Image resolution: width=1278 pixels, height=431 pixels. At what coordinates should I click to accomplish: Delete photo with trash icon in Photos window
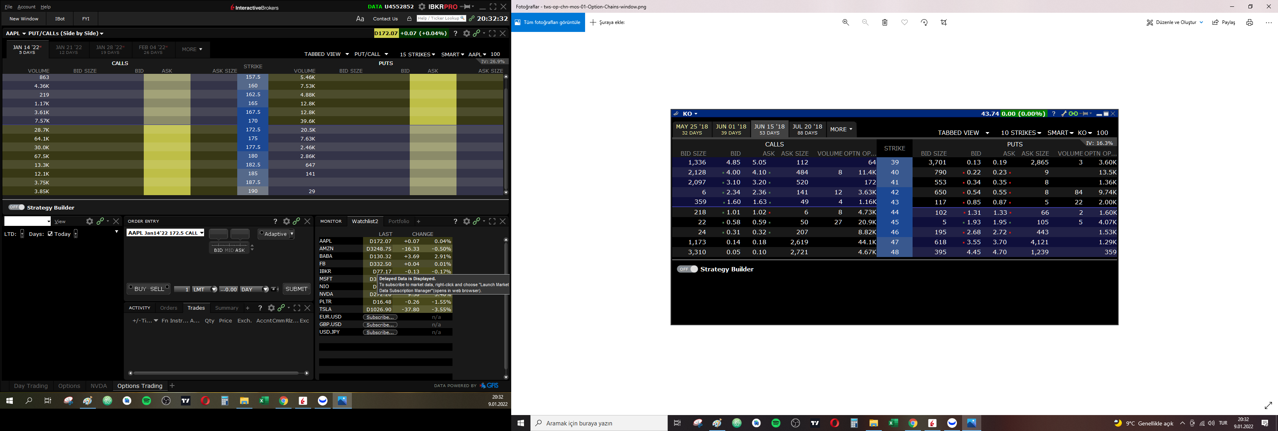pos(885,22)
